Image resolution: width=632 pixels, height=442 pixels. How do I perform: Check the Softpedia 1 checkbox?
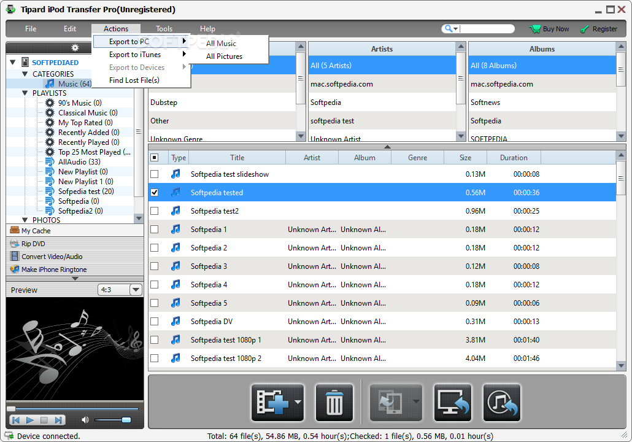pos(155,230)
